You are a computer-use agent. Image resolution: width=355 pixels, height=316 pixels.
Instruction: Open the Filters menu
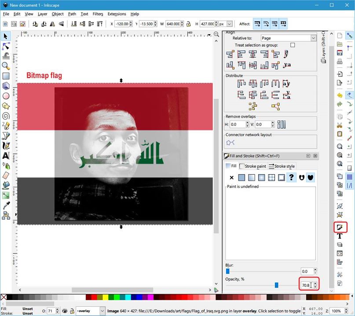(x=98, y=14)
